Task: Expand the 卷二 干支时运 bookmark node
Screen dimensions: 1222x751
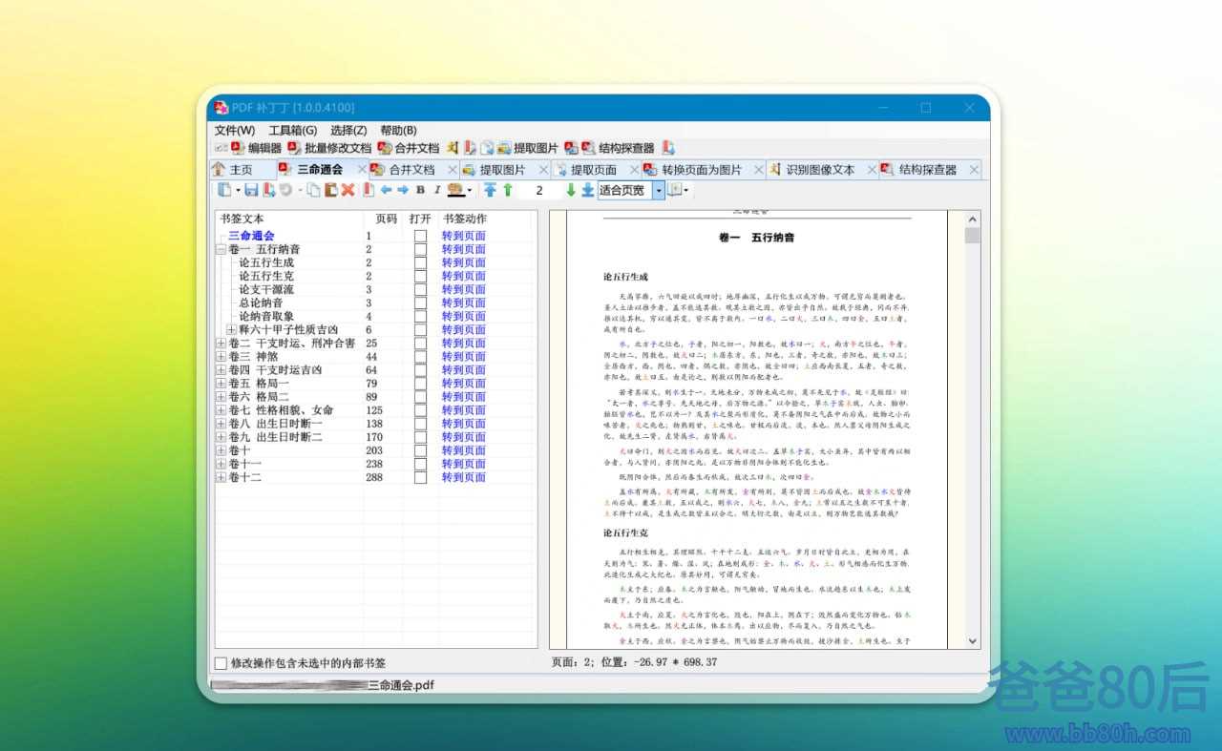Action: point(221,344)
